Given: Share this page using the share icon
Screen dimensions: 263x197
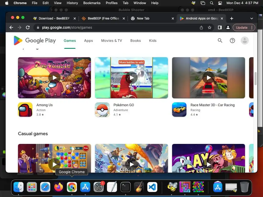Looking at the screenshot, I should [x=201, y=27].
